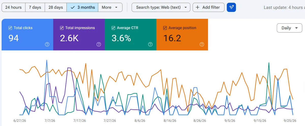Expand the More date range dropdown

(x=110, y=7)
